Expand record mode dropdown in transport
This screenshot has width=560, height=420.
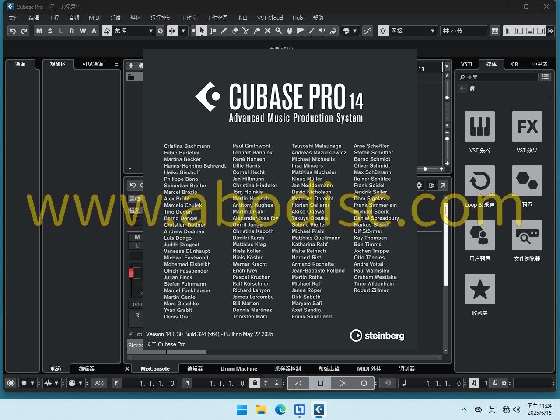point(32,383)
